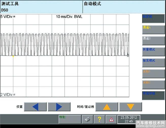Open the 触发模式 trigger mode menu
Viewport: 166px width, 128px height.
pos(153,63)
